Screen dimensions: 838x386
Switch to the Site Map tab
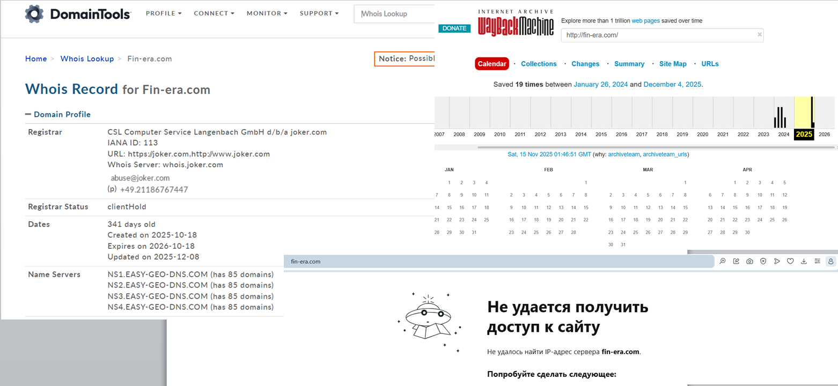[673, 64]
